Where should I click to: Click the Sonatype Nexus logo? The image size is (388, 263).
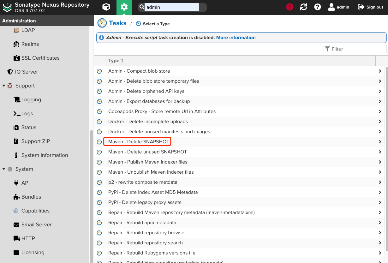point(7,7)
